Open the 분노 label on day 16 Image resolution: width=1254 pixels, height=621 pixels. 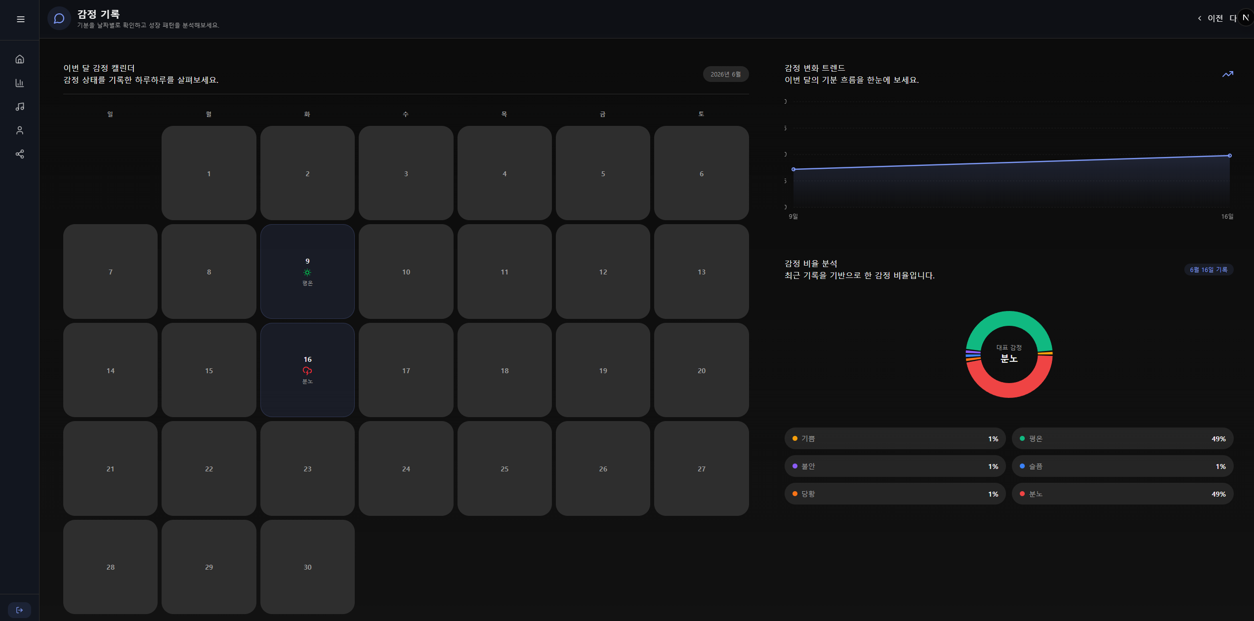click(307, 382)
